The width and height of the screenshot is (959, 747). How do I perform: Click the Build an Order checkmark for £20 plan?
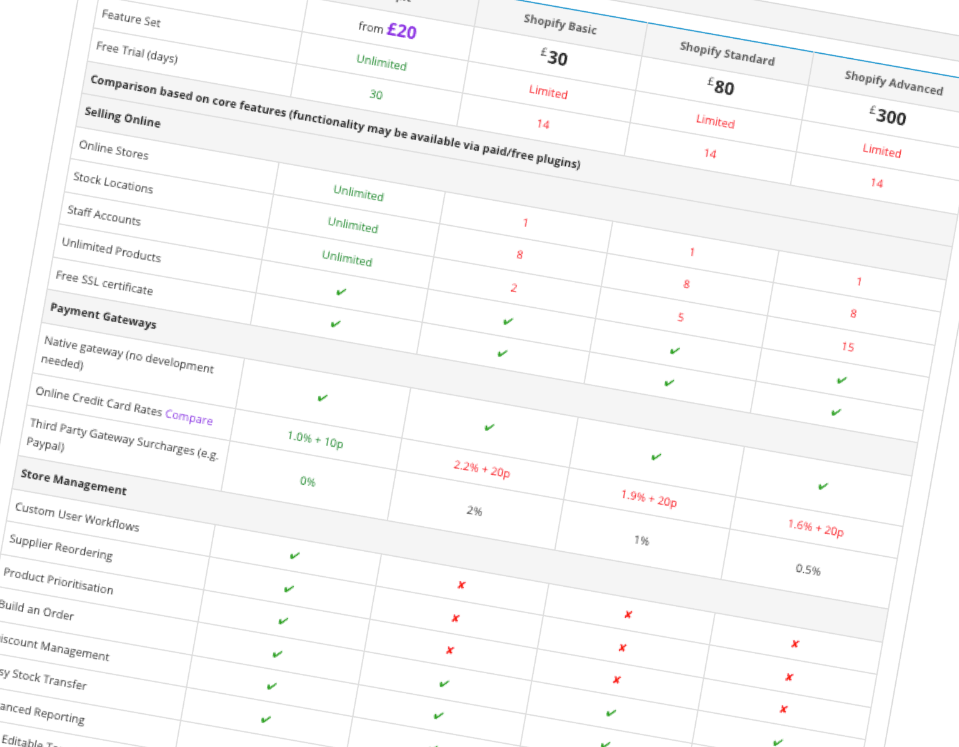(x=278, y=654)
